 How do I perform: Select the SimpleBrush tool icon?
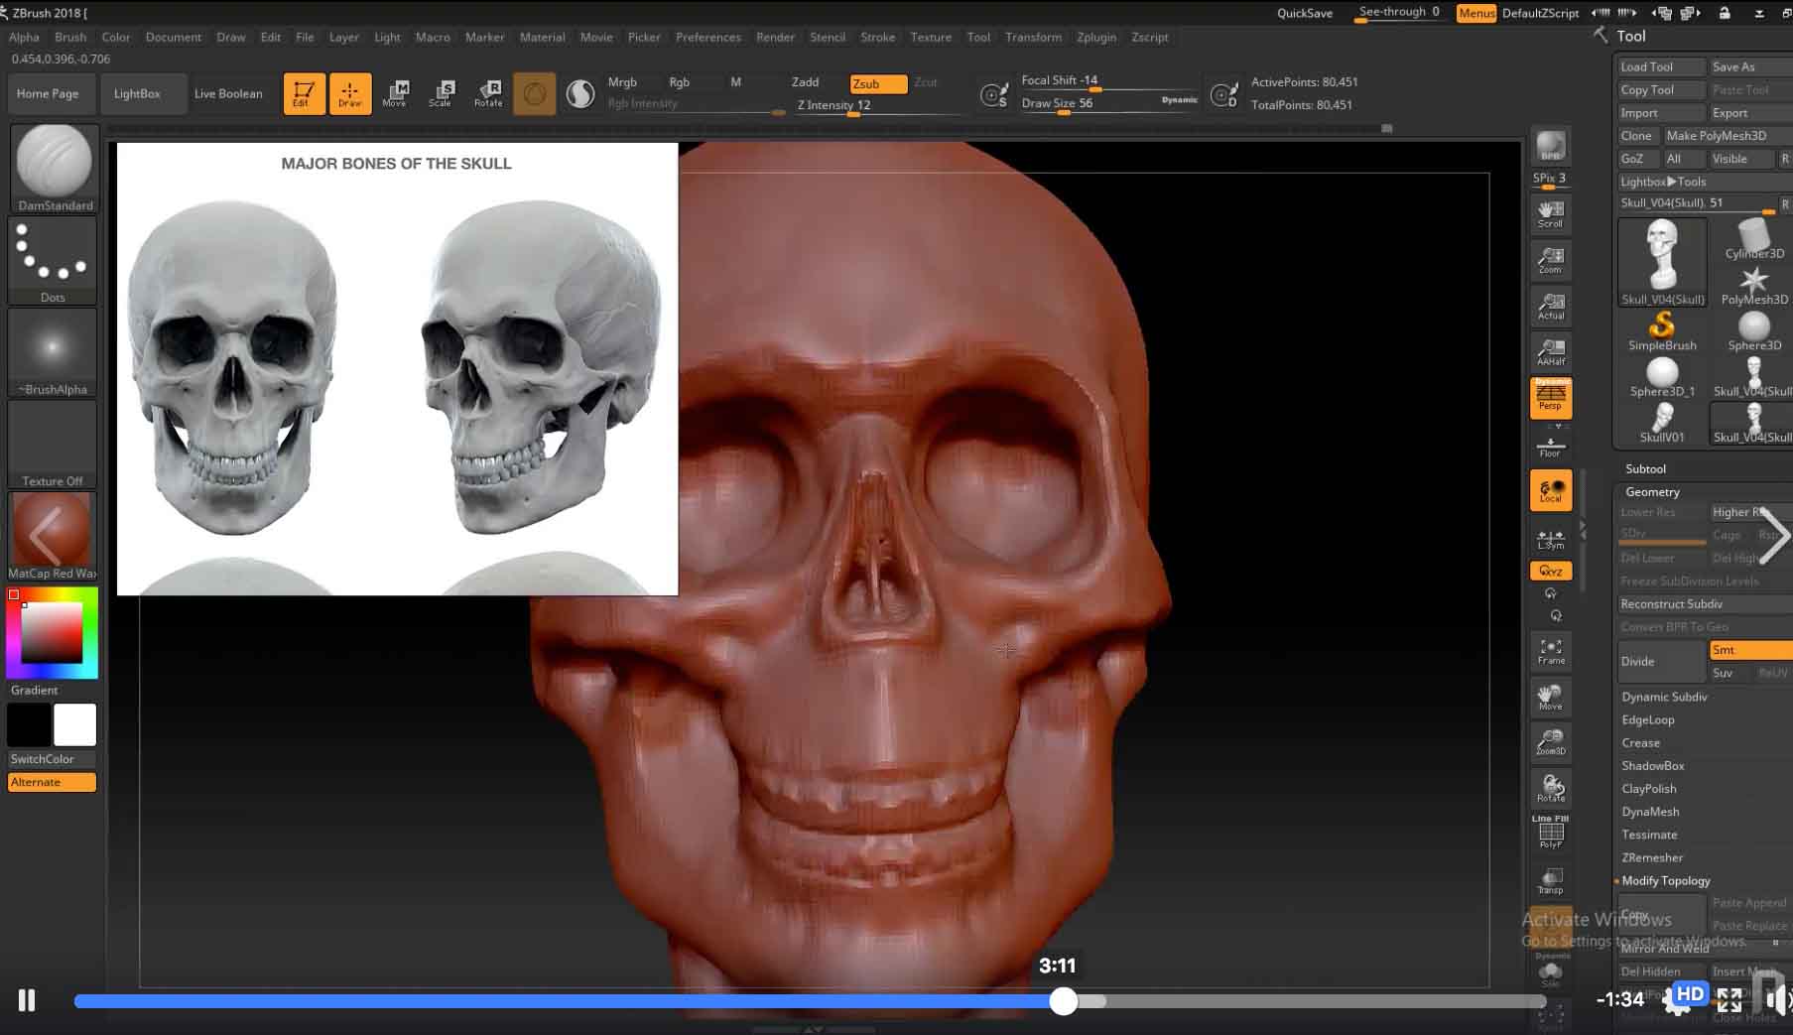1662,329
